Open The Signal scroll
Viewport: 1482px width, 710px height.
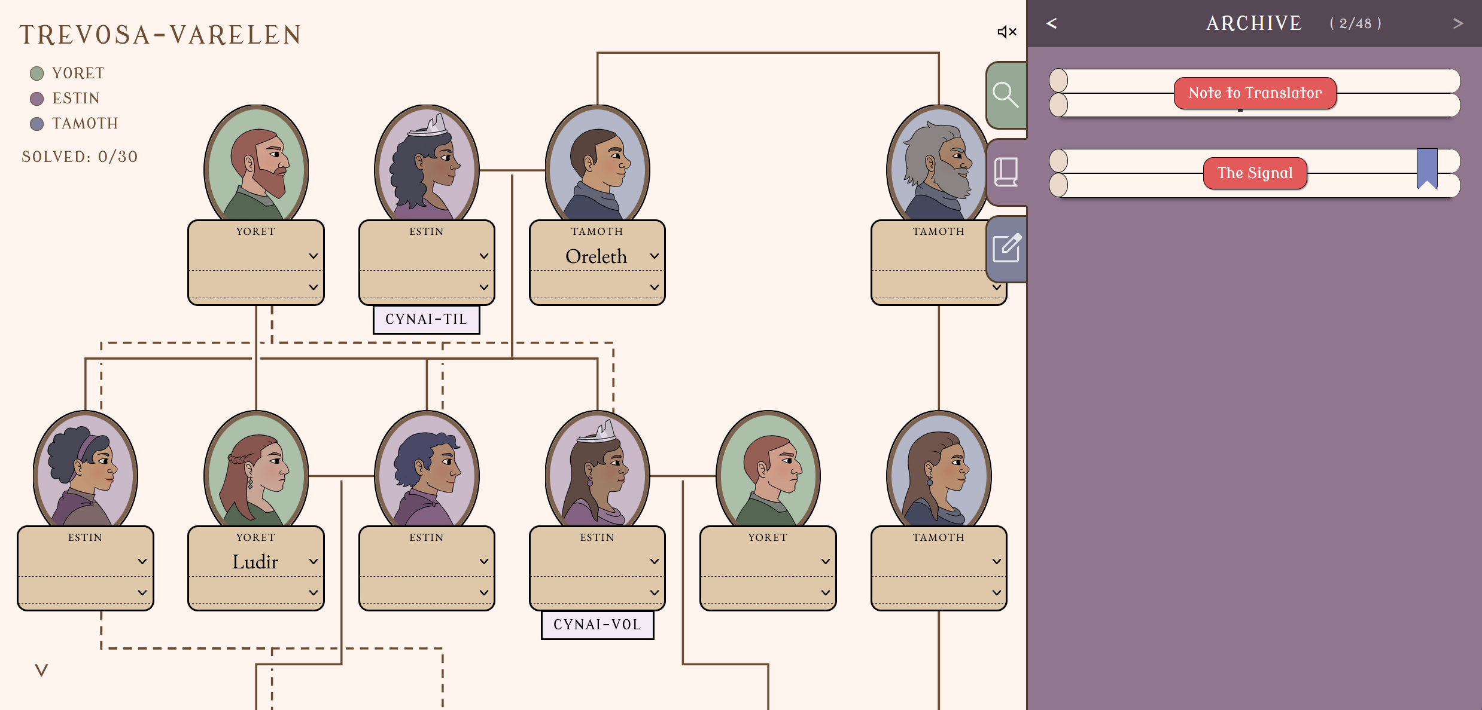[x=1255, y=173]
